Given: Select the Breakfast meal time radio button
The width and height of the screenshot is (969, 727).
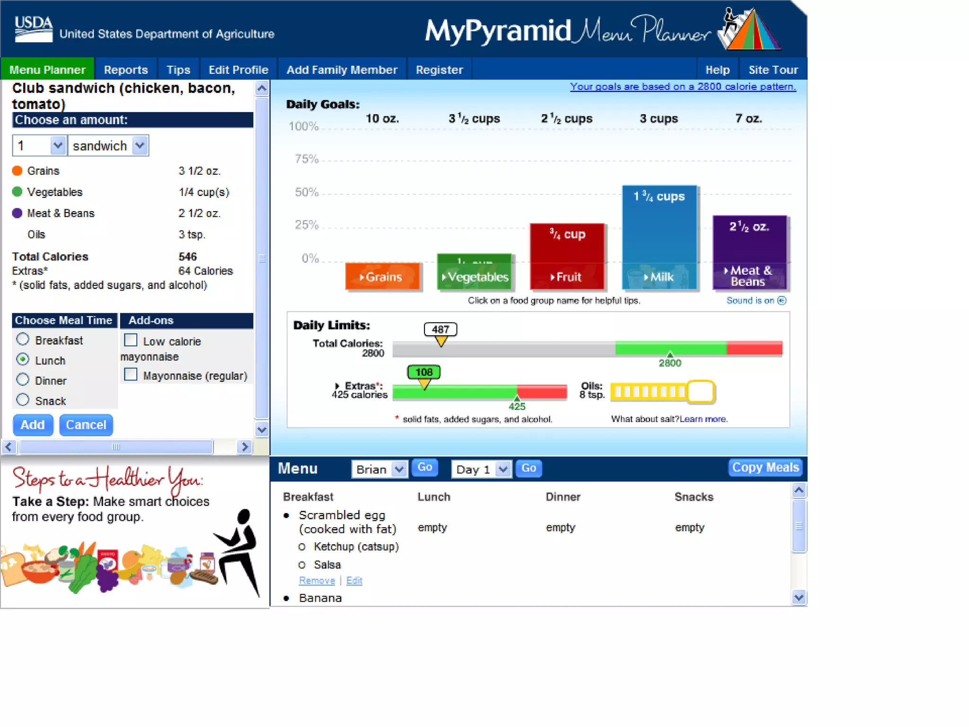Looking at the screenshot, I should pyautogui.click(x=23, y=339).
